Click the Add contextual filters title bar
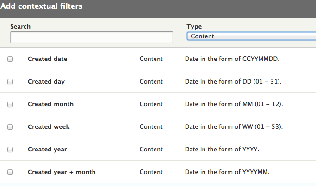The image size is (316, 186). (158, 9)
